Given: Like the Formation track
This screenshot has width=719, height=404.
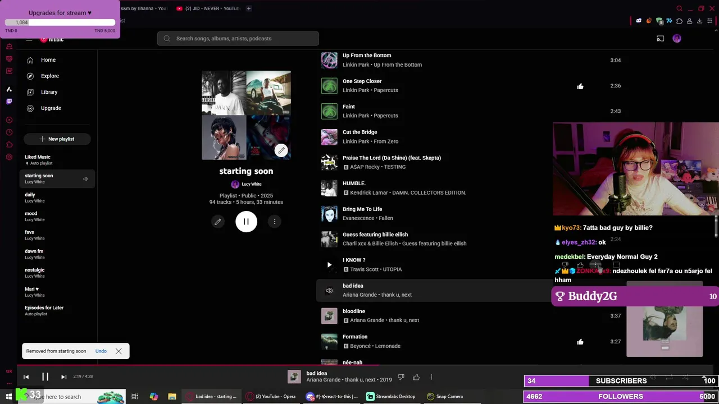Looking at the screenshot, I should [580, 342].
